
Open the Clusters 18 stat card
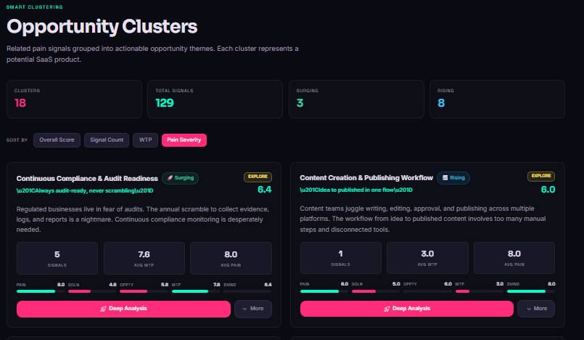pos(74,99)
